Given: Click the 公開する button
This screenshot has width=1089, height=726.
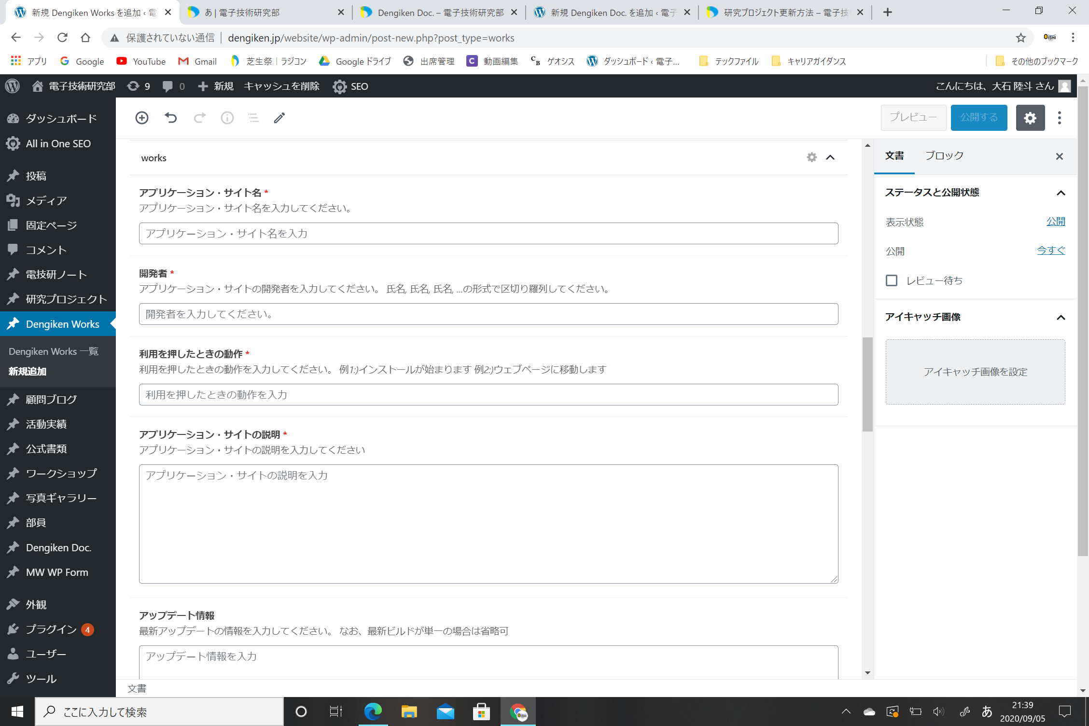Looking at the screenshot, I should tap(979, 118).
